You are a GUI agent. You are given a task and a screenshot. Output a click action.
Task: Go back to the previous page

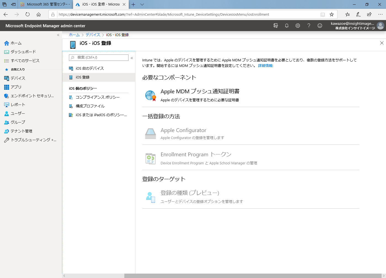pos(6,14)
